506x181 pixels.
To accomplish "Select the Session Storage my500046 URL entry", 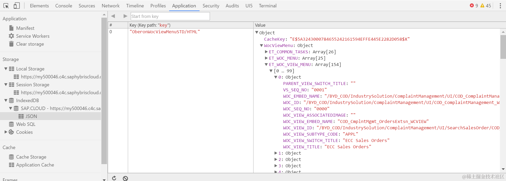I will [x=61, y=92].
